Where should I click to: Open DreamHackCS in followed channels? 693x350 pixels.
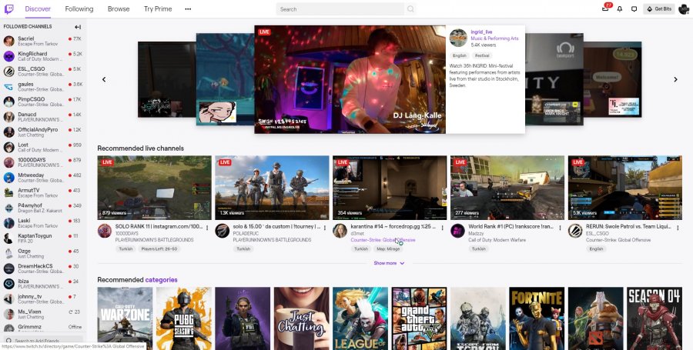pyautogui.click(x=43, y=268)
